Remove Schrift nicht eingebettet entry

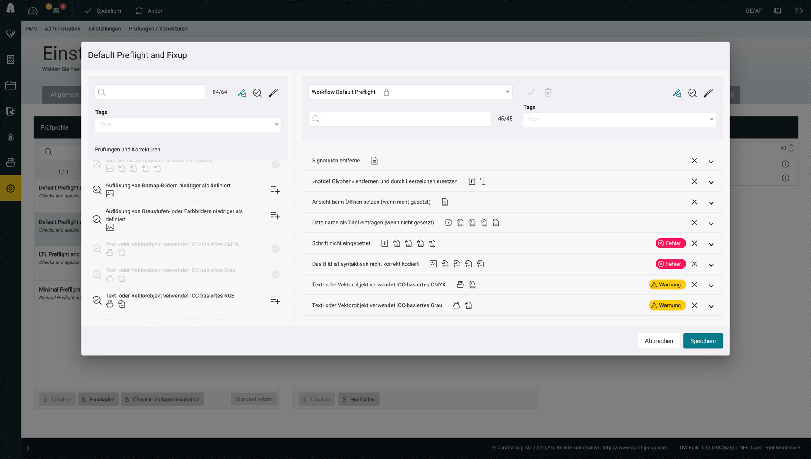[694, 243]
